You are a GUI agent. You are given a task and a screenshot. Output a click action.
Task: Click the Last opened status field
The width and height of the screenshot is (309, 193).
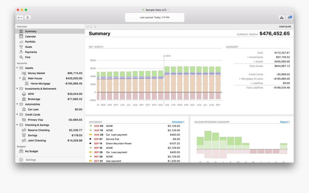pos(155,17)
